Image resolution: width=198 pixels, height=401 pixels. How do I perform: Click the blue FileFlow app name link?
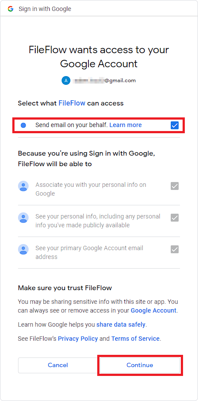72,103
